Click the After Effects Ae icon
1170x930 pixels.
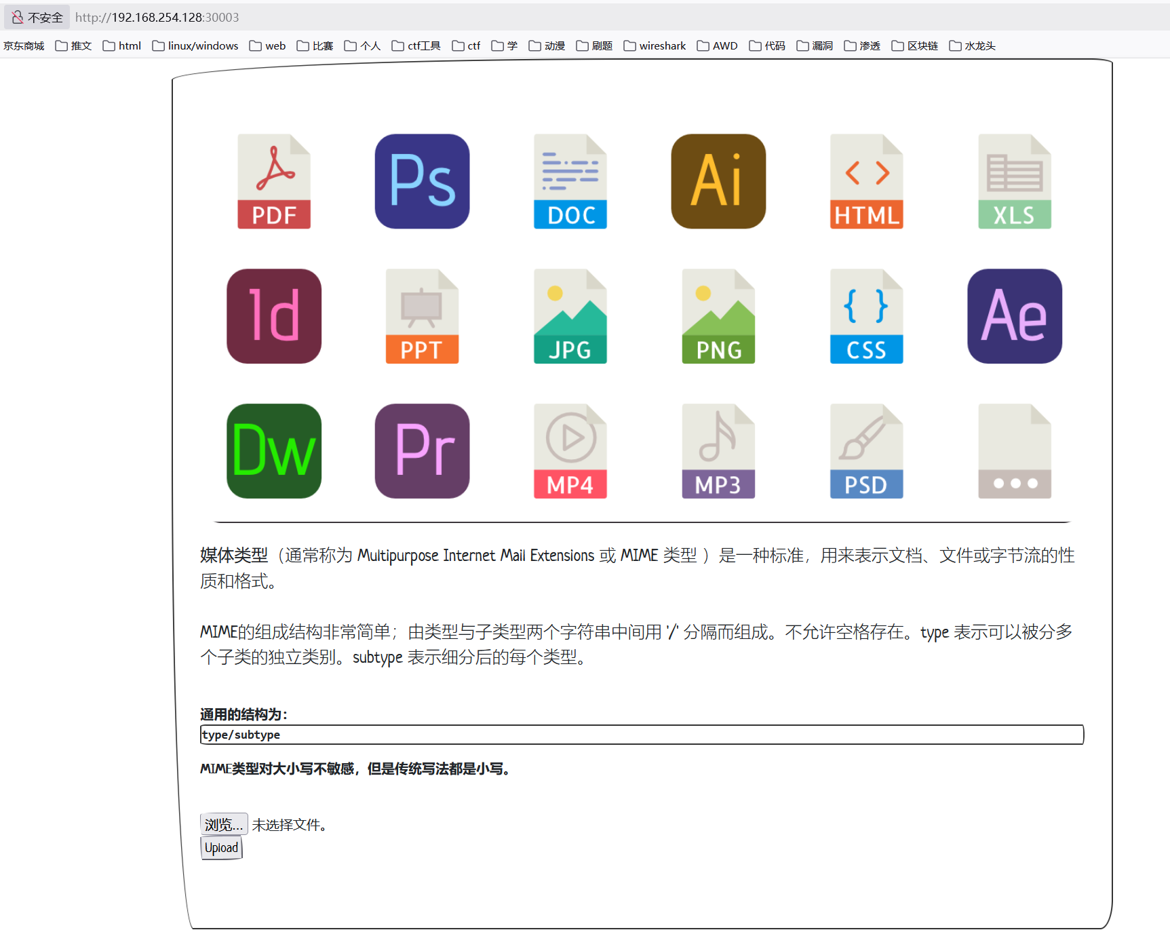(x=1015, y=316)
